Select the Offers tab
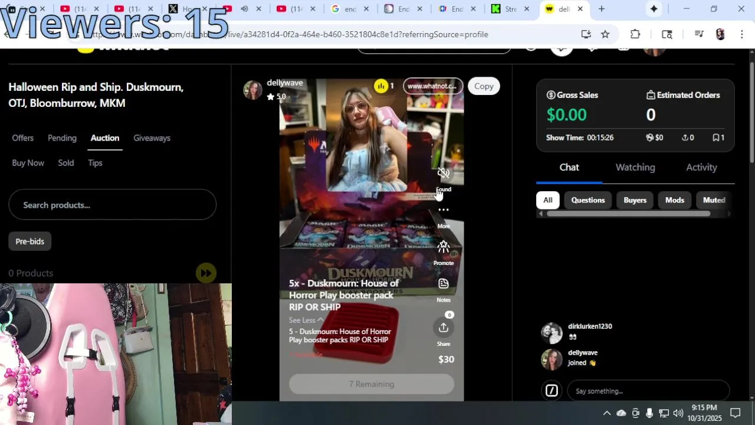Screen dimensions: 755x425 point(22,138)
